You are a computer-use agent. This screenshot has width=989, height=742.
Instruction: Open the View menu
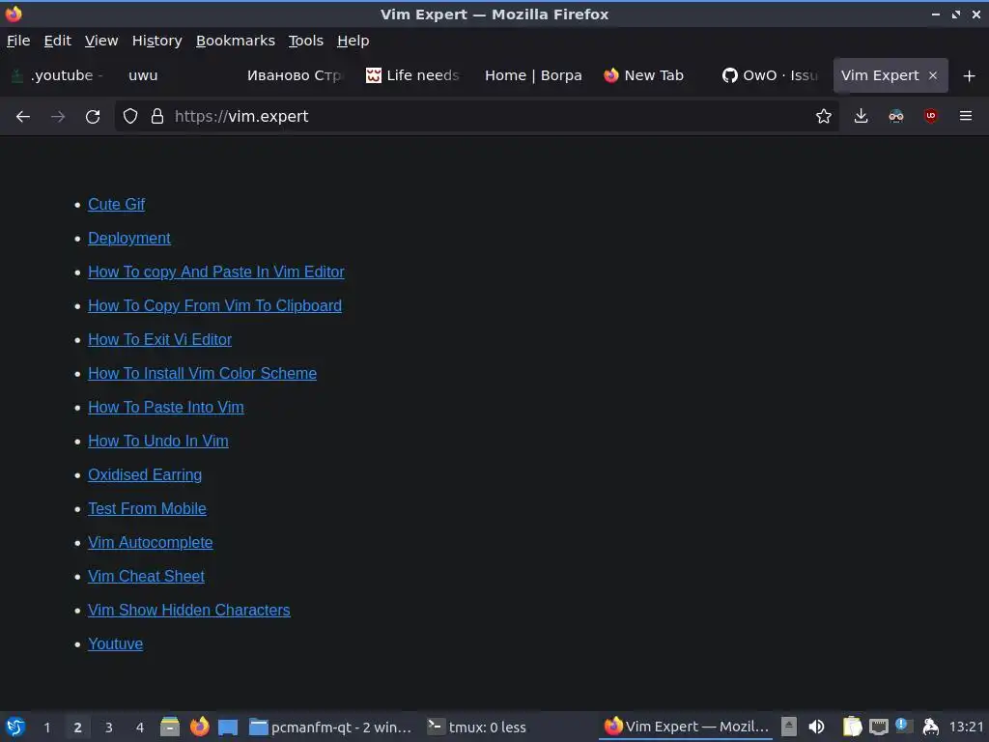101,41
